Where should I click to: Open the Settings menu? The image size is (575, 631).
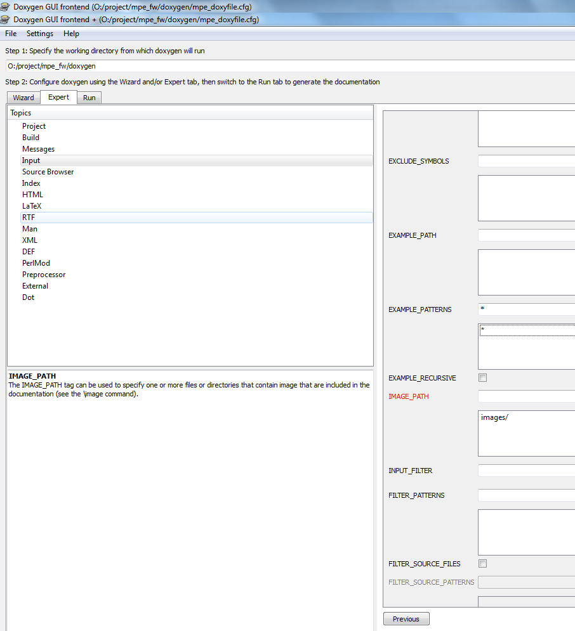[40, 34]
